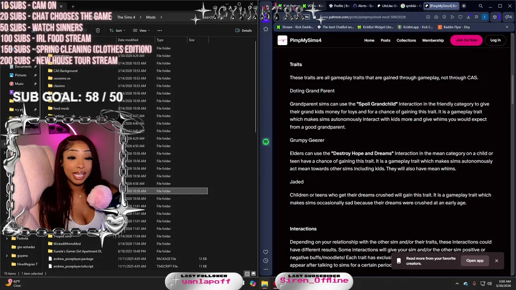The width and height of the screenshot is (516, 290).
Task: Open Patreon Home menu item
Action: click(x=369, y=40)
